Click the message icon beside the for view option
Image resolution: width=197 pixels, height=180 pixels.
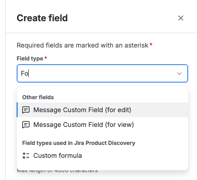click(x=26, y=125)
